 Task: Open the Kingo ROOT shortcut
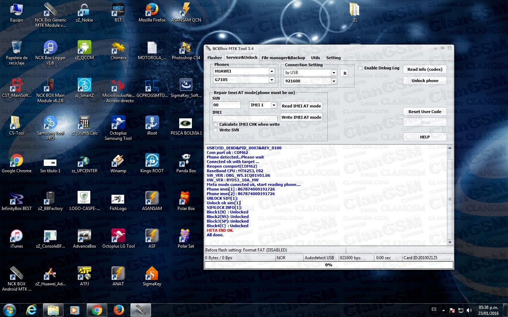[152, 163]
